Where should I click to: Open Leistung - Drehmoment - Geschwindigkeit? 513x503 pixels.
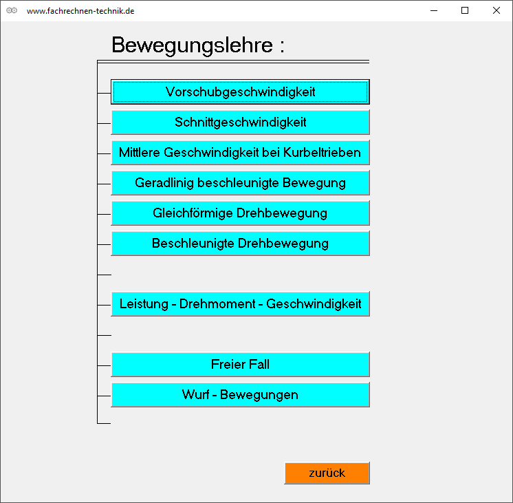[x=240, y=304]
